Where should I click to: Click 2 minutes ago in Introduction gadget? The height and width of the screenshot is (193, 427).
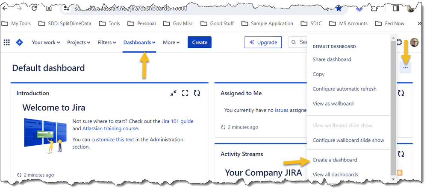click(38, 175)
